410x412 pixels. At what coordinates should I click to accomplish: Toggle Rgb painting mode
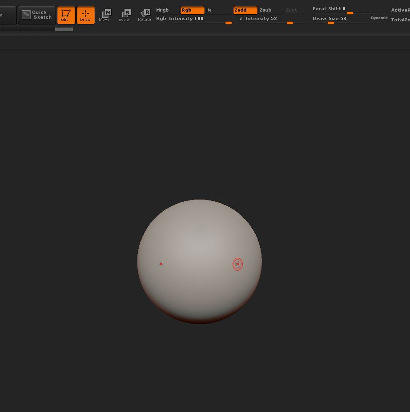point(193,10)
